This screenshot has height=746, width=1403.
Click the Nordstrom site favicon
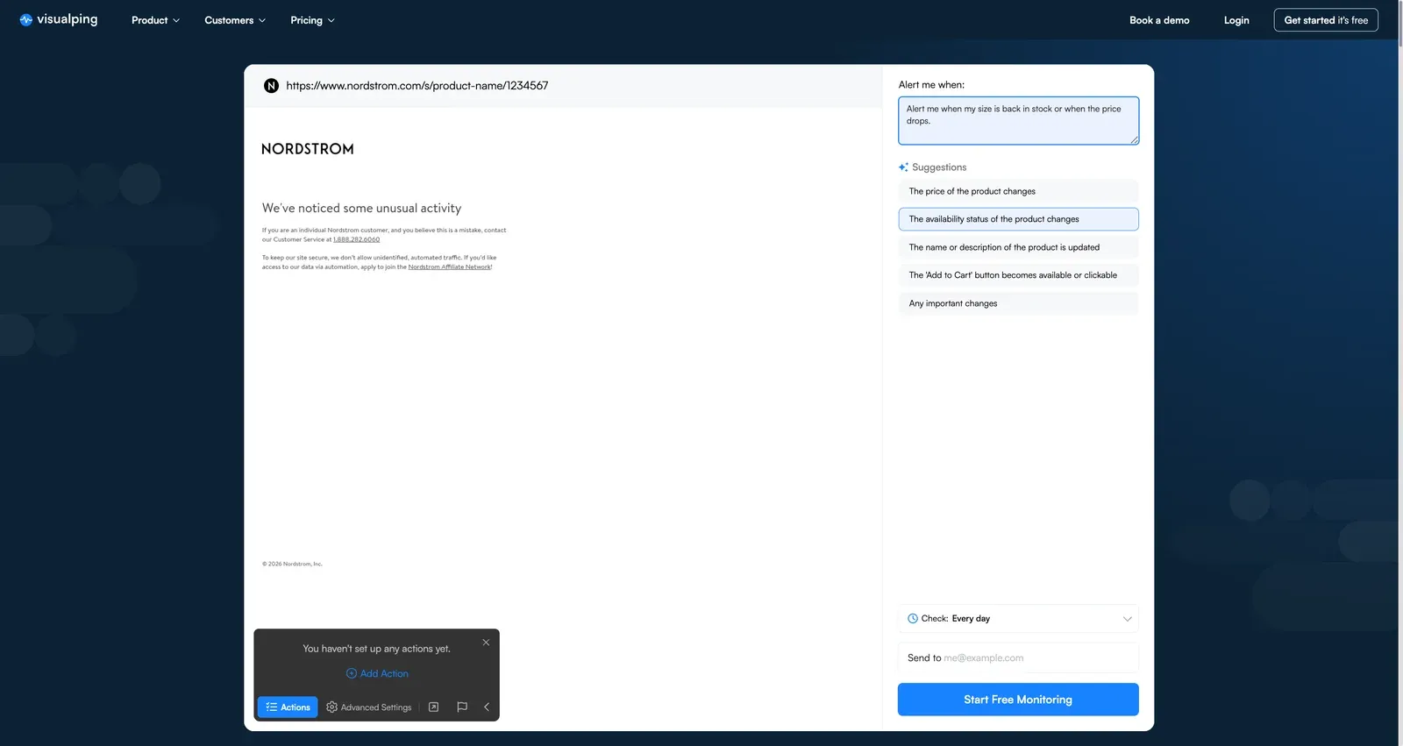pyautogui.click(x=271, y=86)
